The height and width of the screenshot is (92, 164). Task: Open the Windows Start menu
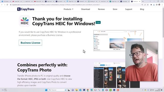[x=46, y=90]
